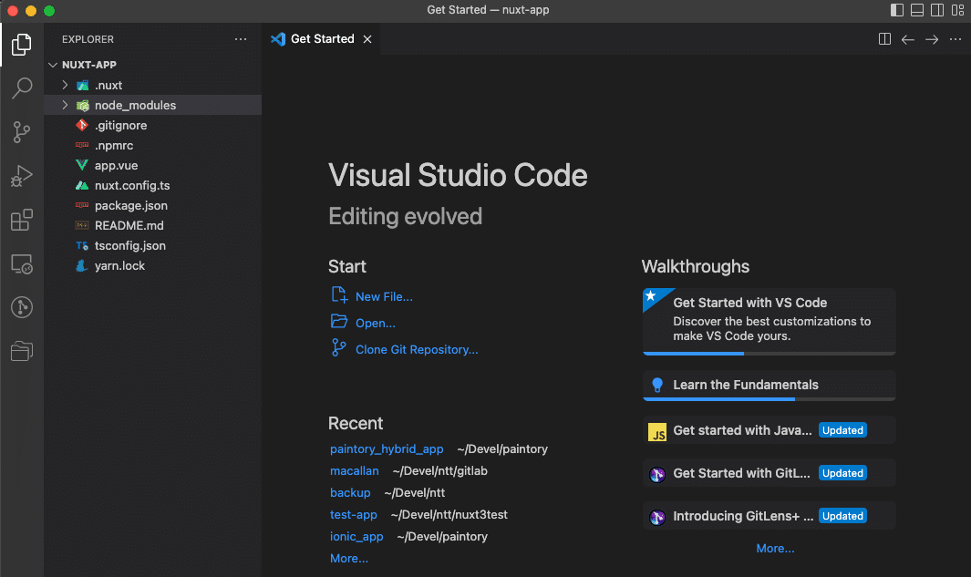Open Learn the Fundamentals walkthrough
This screenshot has height=577, width=971.
click(x=770, y=385)
